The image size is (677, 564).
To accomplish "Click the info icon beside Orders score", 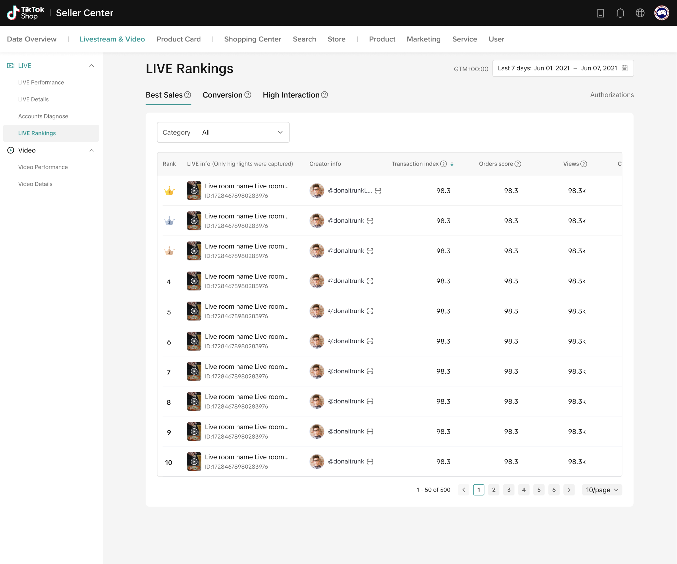I will pos(518,164).
